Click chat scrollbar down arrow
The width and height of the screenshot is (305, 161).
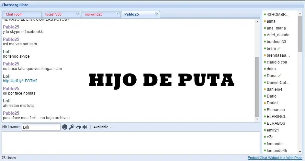(x=257, y=119)
